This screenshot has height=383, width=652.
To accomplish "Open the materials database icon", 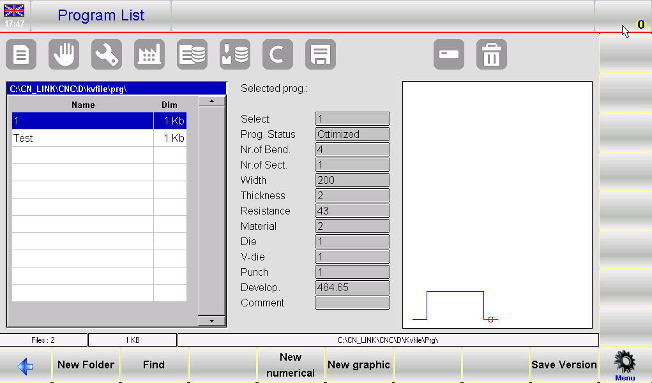I will pos(192,54).
